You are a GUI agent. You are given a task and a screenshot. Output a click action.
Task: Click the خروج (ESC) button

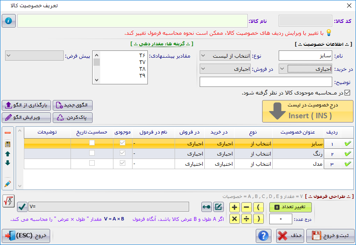click(26, 236)
